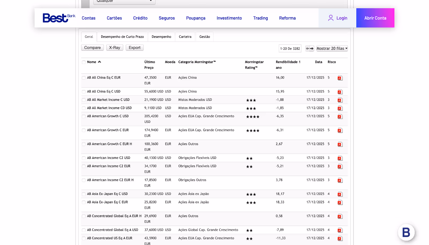
Task: Switch to Desempenho de Curto Prazo tab
Action: pyautogui.click(x=122, y=37)
